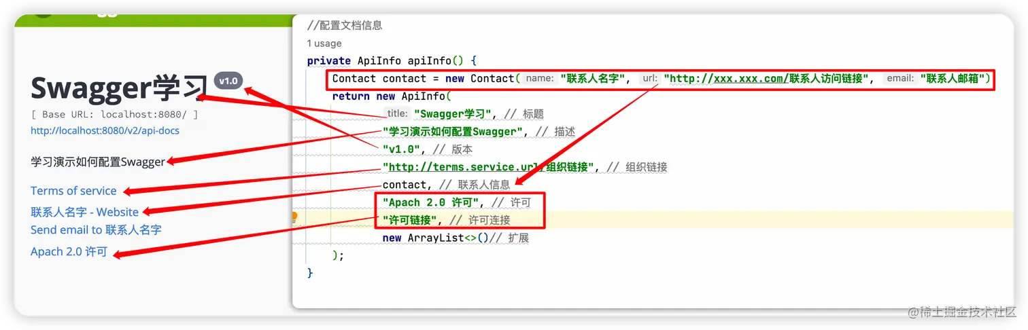Click the Swagger学习 page title

[x=119, y=88]
